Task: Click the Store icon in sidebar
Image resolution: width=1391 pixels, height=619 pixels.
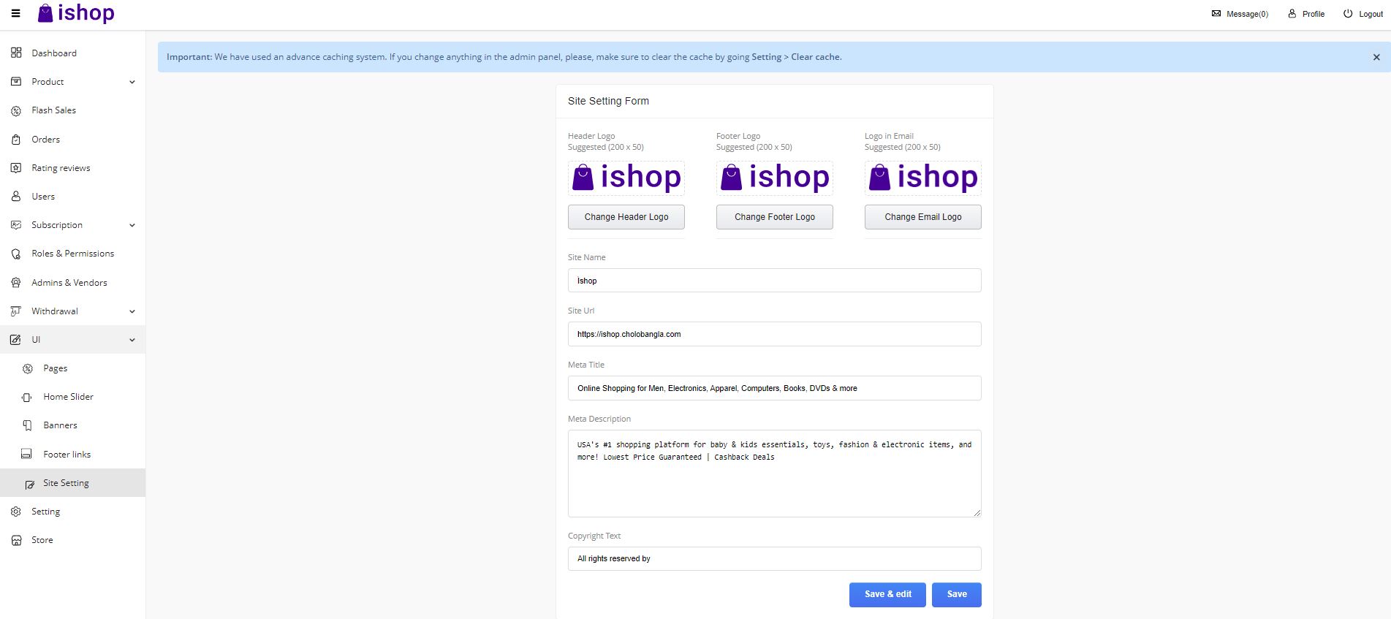Action: [x=16, y=541]
